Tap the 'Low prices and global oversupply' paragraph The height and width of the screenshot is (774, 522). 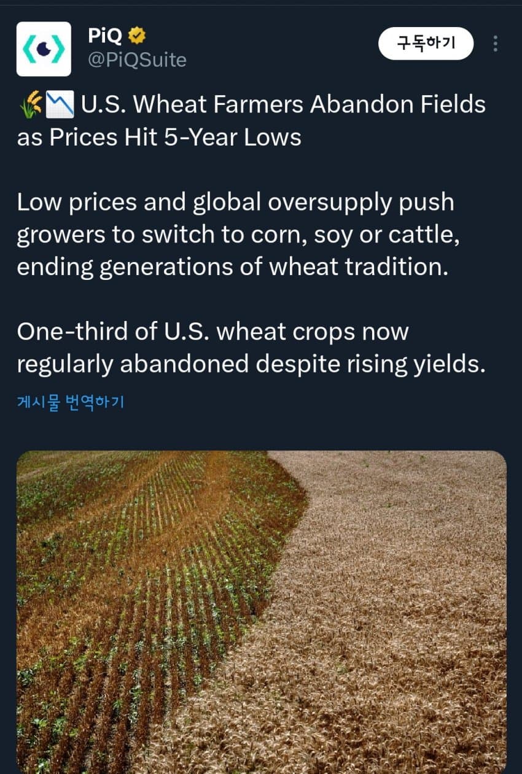239,235
